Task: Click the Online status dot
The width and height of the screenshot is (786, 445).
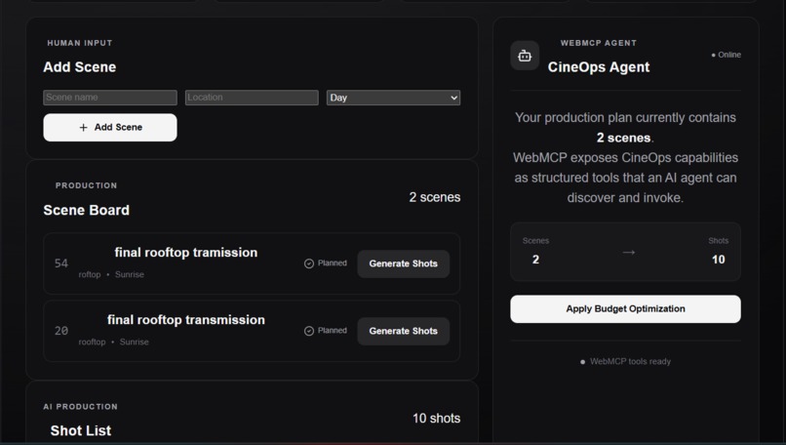Action: 713,56
